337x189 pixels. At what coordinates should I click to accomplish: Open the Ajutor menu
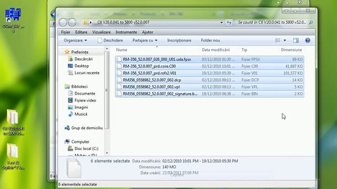point(147,32)
